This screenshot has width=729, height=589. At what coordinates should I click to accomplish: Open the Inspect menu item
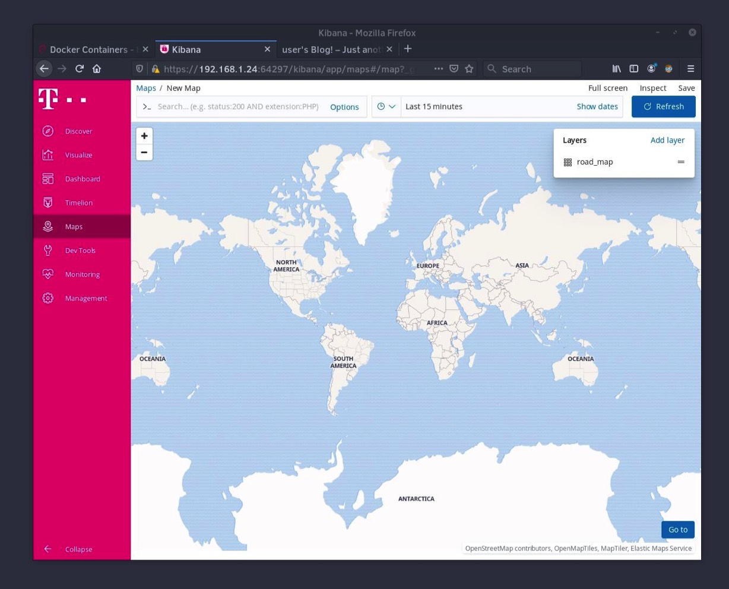click(653, 88)
